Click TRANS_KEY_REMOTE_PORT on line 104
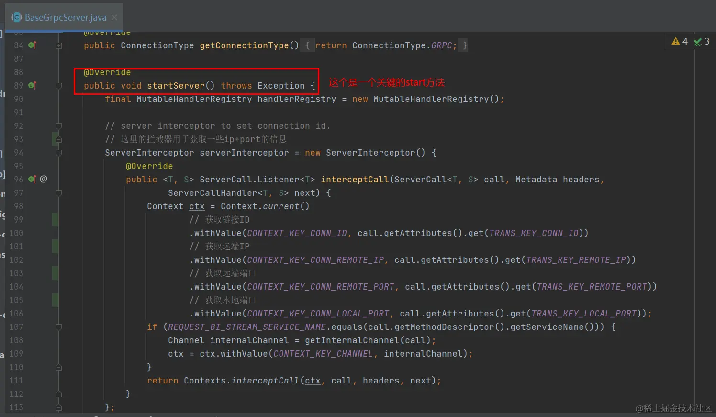This screenshot has width=716, height=417. coord(592,287)
